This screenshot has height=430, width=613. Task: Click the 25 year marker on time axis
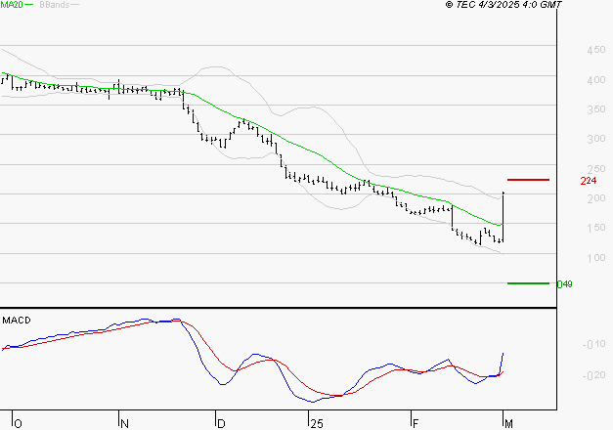point(317,424)
